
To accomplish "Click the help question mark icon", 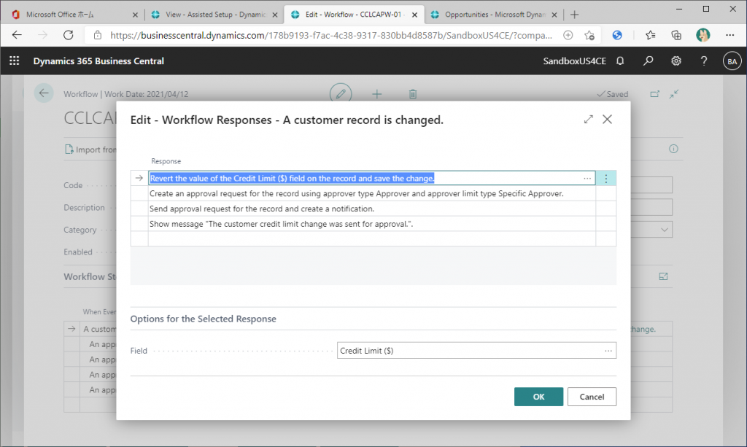I will click(704, 61).
